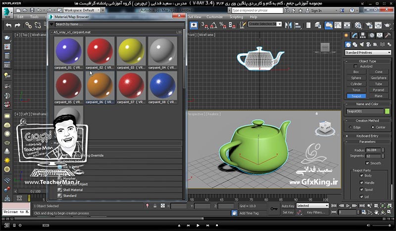Click the Maximize Viewport Toggle icon
This screenshot has width=396, height=231.
[x=389, y=212]
